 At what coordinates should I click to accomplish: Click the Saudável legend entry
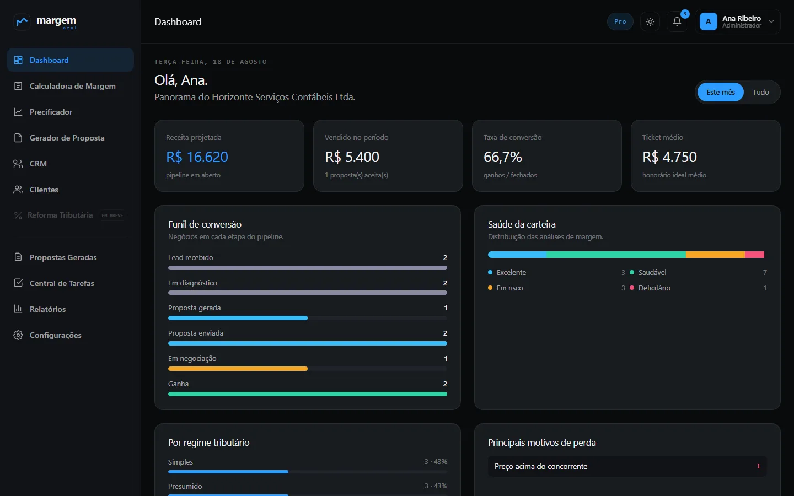point(698,273)
